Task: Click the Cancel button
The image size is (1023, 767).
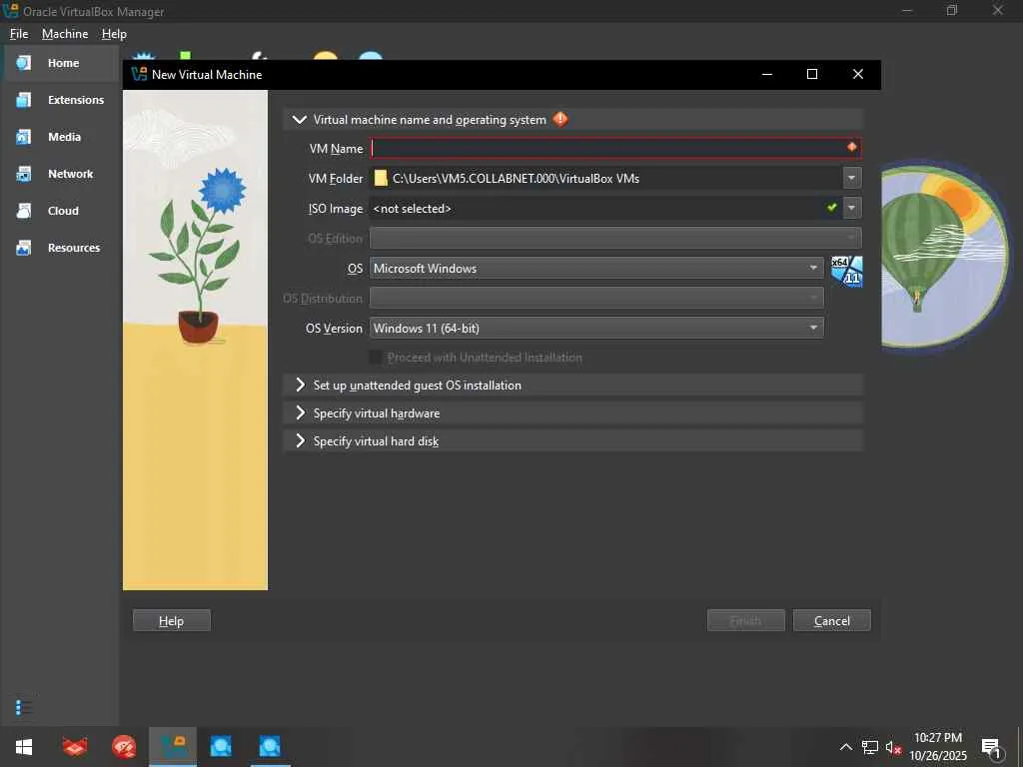Action: [832, 621]
